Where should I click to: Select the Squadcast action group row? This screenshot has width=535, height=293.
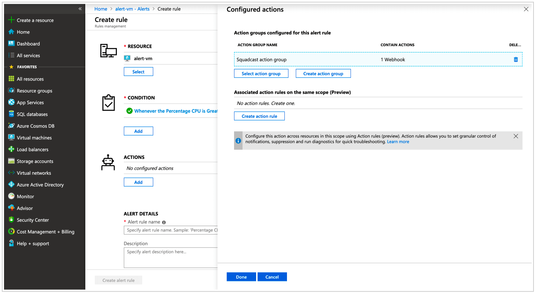click(x=378, y=59)
